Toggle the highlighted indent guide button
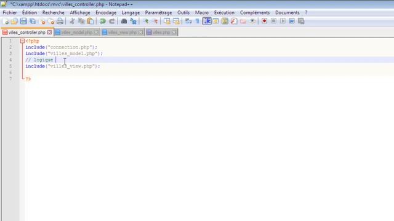This screenshot has width=394, height=221. [x=207, y=21]
